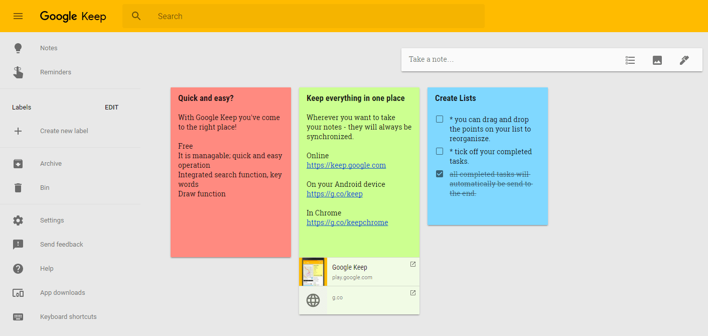Click the Settings gear icon

pos(18,220)
